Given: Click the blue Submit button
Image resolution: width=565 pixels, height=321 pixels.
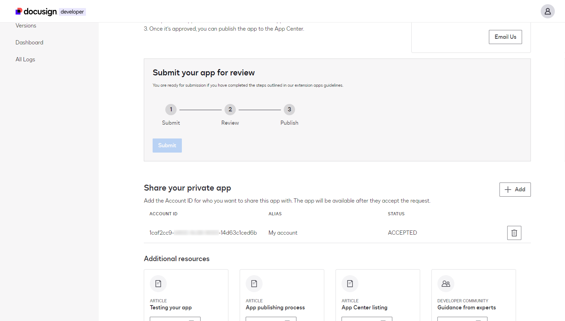Looking at the screenshot, I should [167, 146].
